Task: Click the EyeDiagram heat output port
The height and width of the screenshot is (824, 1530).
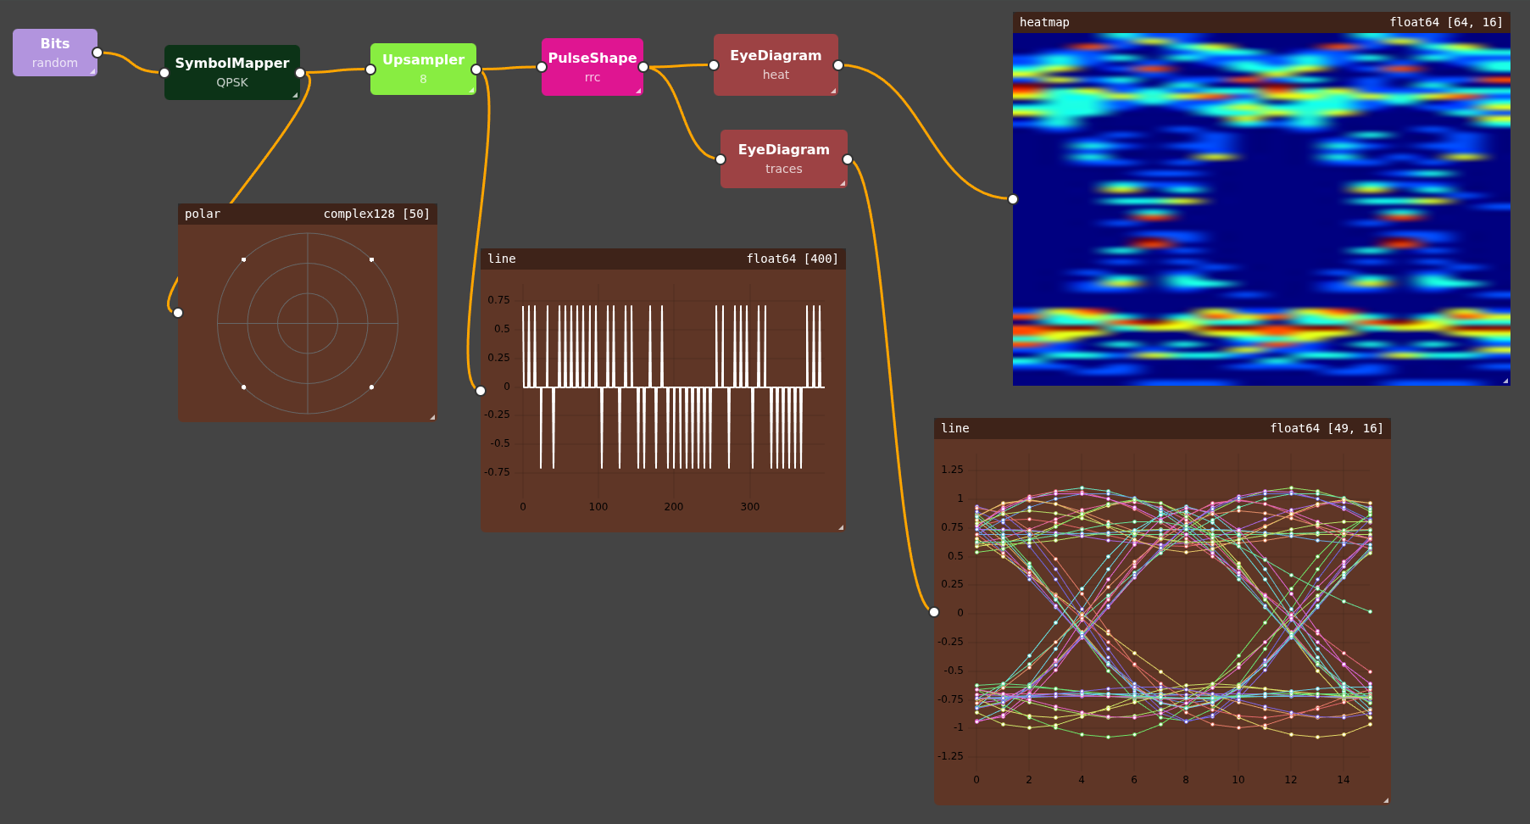Action: 838,65
